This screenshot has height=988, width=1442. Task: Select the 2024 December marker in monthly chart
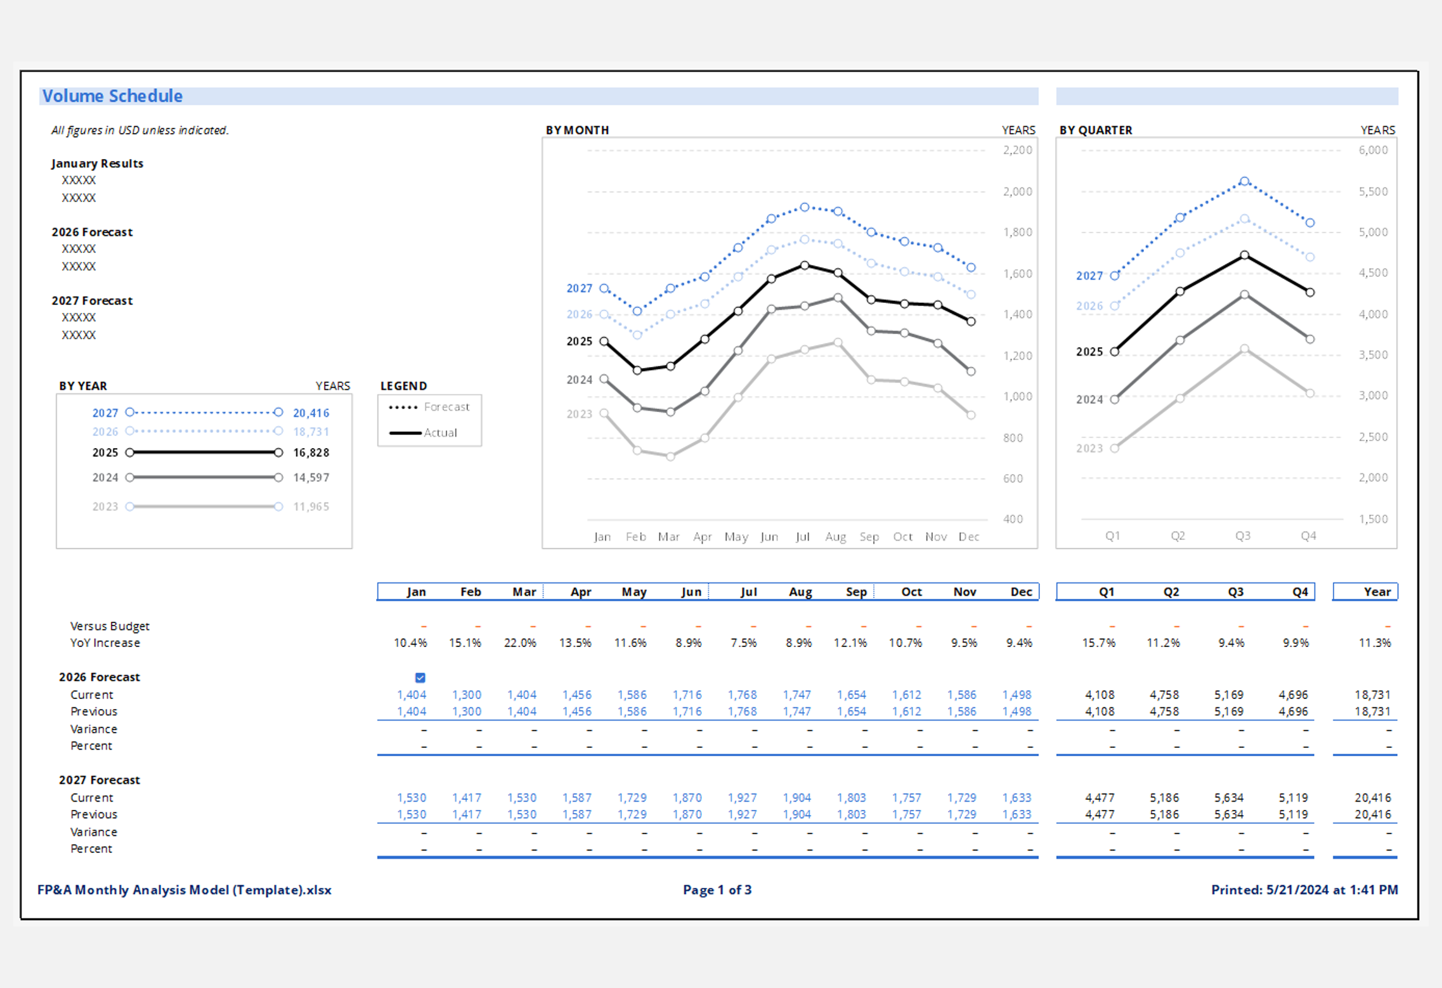pos(971,371)
